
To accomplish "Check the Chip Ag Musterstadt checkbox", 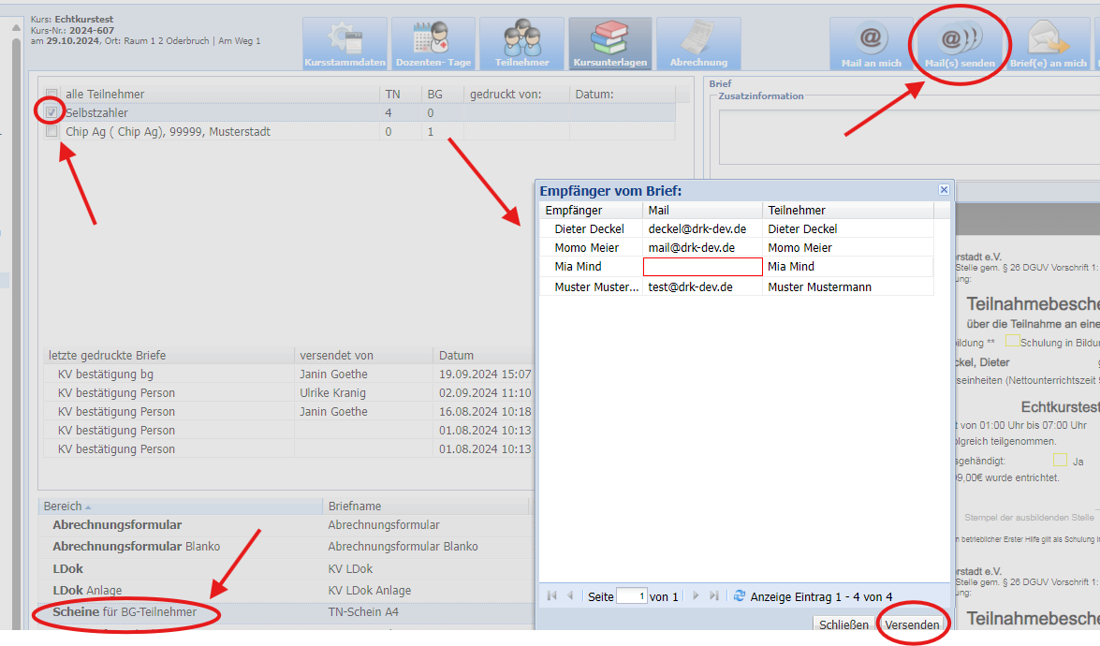I will click(52, 132).
